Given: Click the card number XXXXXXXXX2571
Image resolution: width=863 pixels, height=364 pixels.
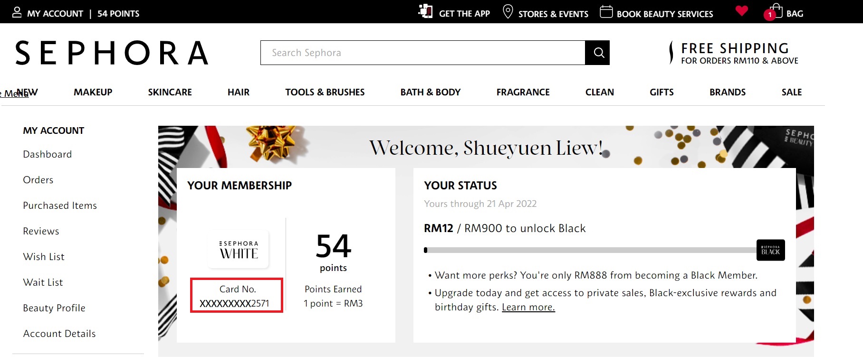Looking at the screenshot, I should coord(234,304).
